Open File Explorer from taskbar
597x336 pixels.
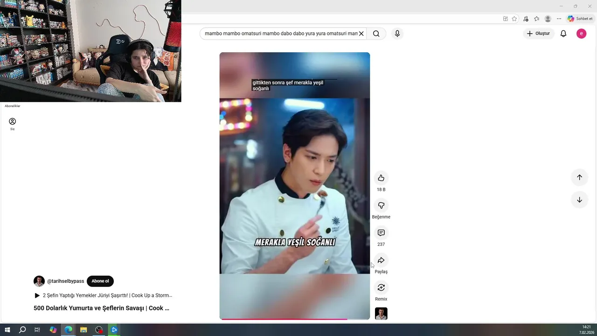click(83, 329)
